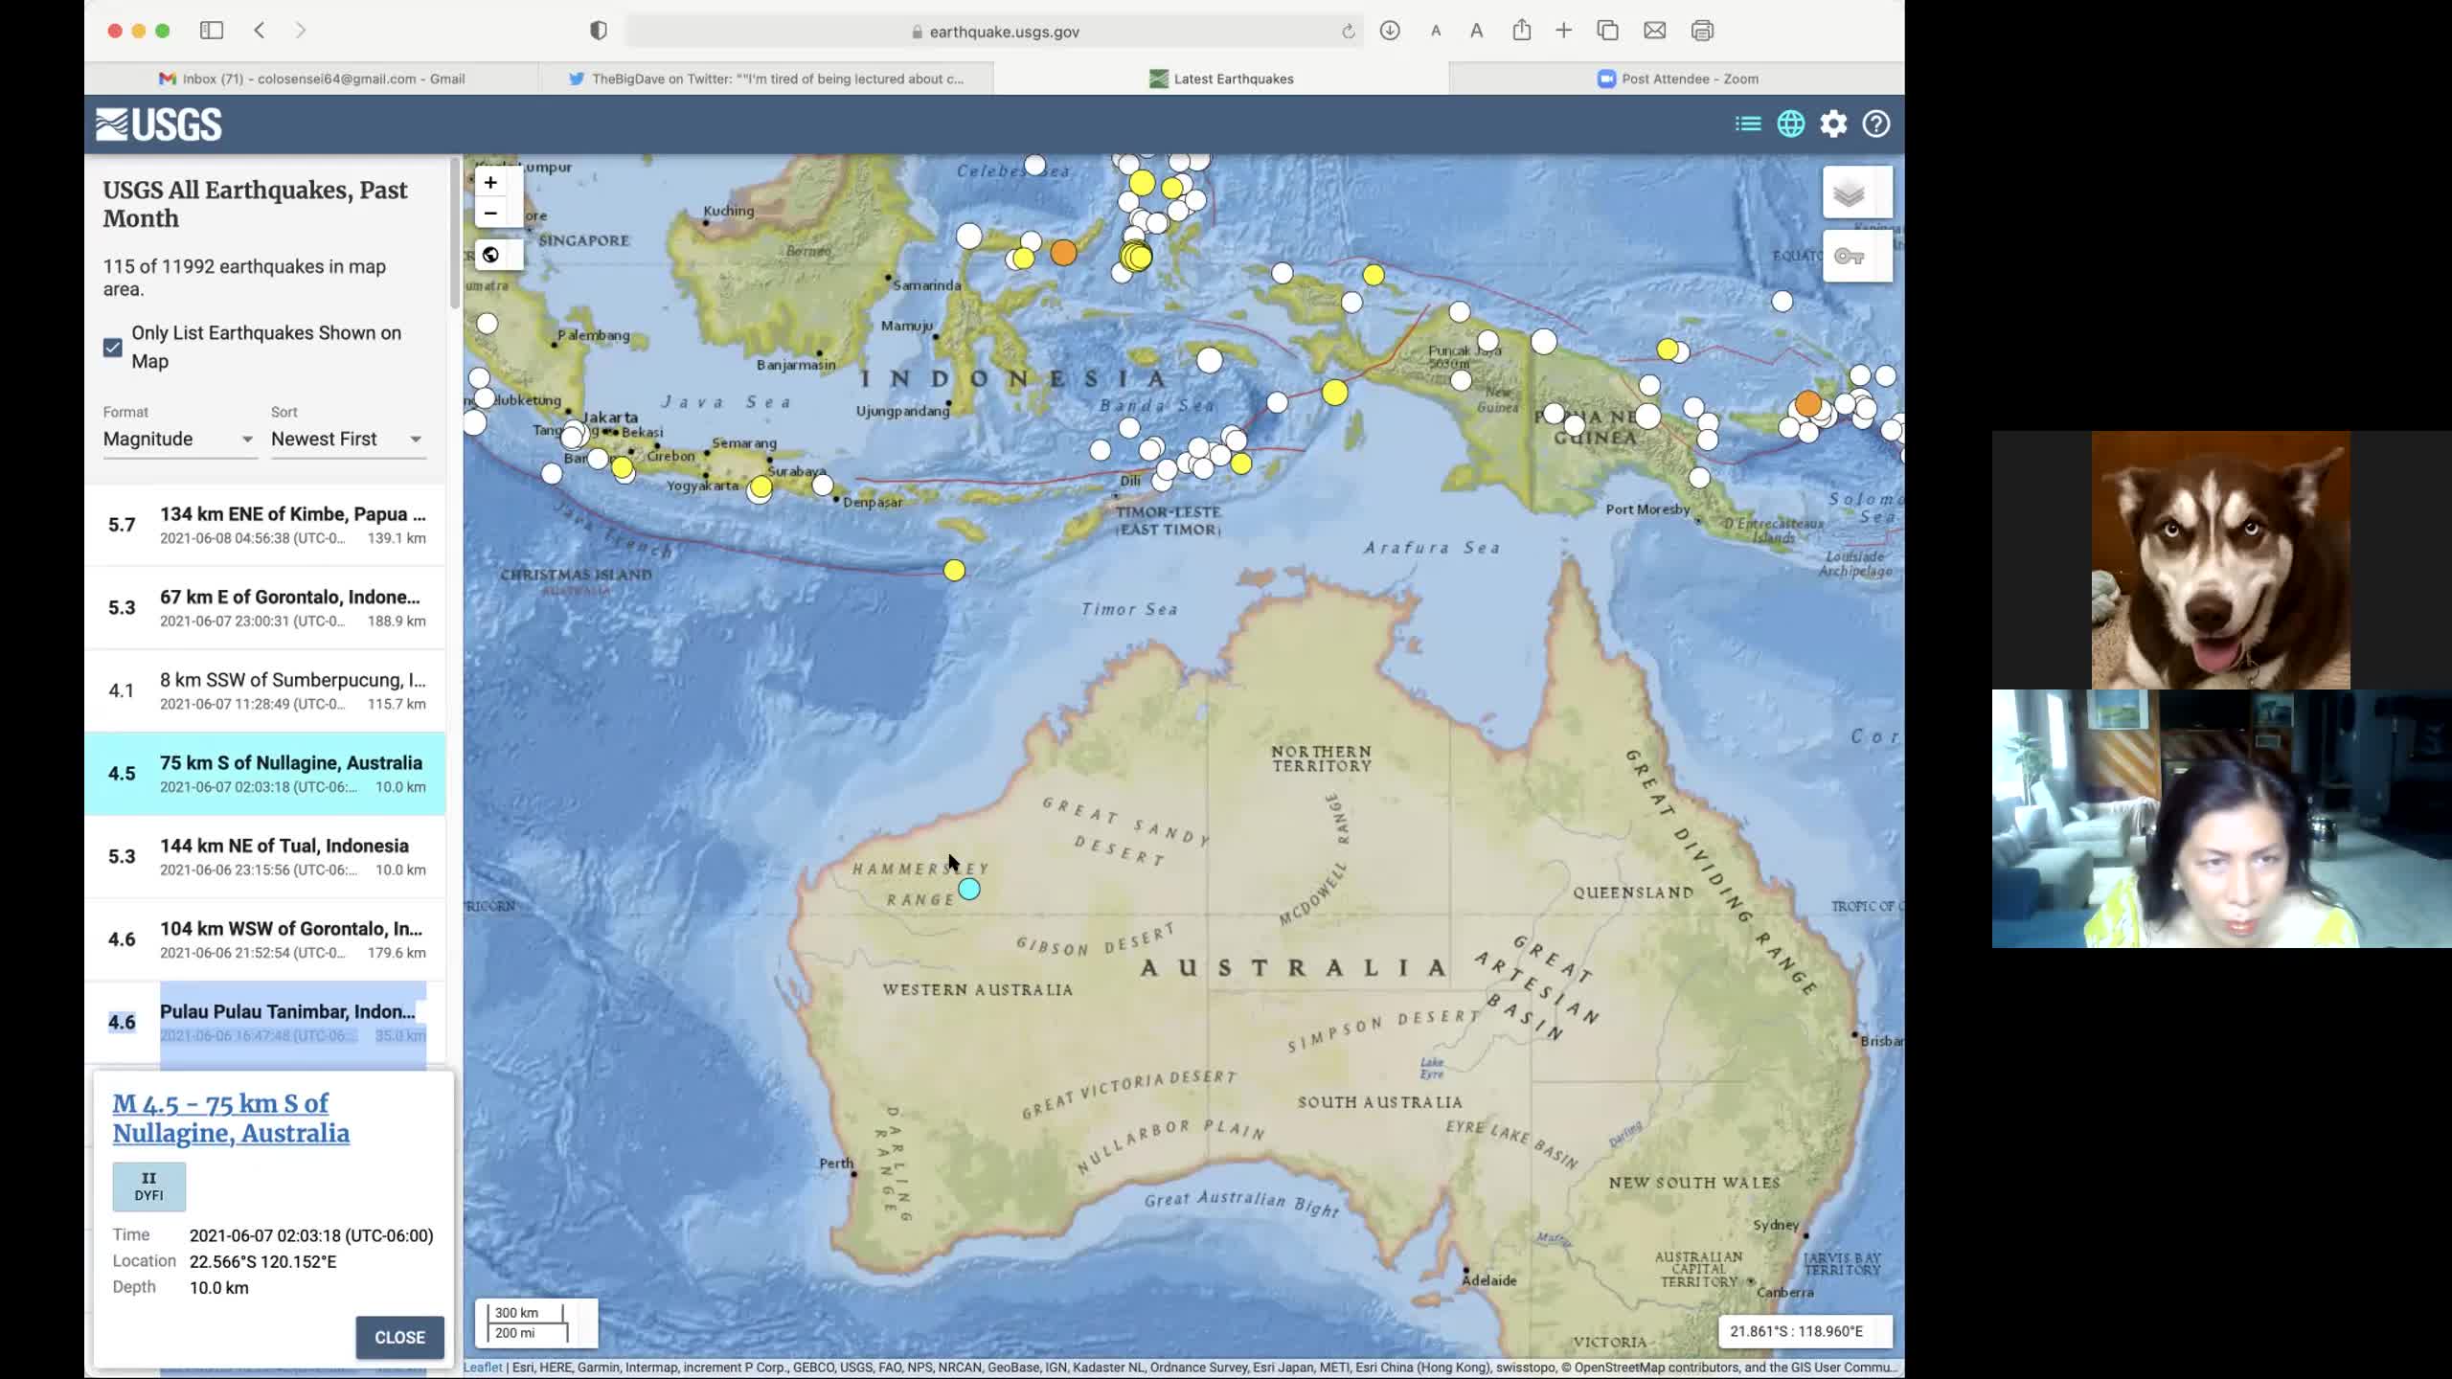2452x1379 pixels.
Task: Click yellow marker south of Java Trench
Action: (x=954, y=571)
